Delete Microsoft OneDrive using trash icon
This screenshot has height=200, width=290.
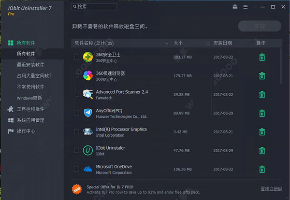[262, 169]
